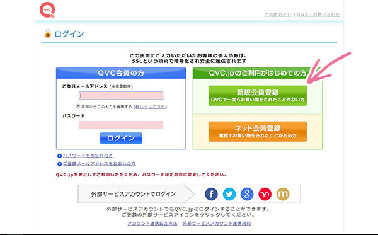Focus the パスワード input field
Screen dimensions: 378x235
pos(121,125)
